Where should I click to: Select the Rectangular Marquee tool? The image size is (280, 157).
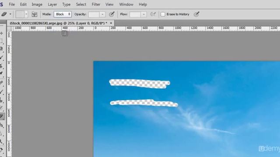(x=2, y=41)
